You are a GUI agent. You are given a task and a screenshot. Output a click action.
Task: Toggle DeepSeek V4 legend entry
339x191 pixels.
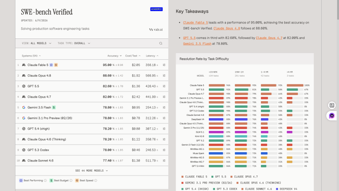click(x=286, y=189)
